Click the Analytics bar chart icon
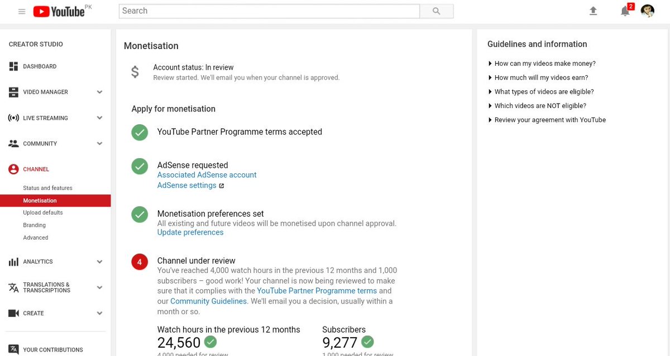 click(14, 262)
